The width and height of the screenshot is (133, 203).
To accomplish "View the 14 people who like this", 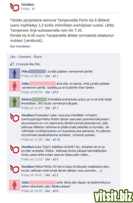I will click(x=22, y=64).
